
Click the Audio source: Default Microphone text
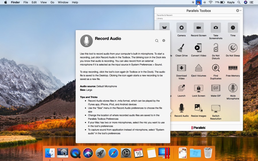(98, 86)
